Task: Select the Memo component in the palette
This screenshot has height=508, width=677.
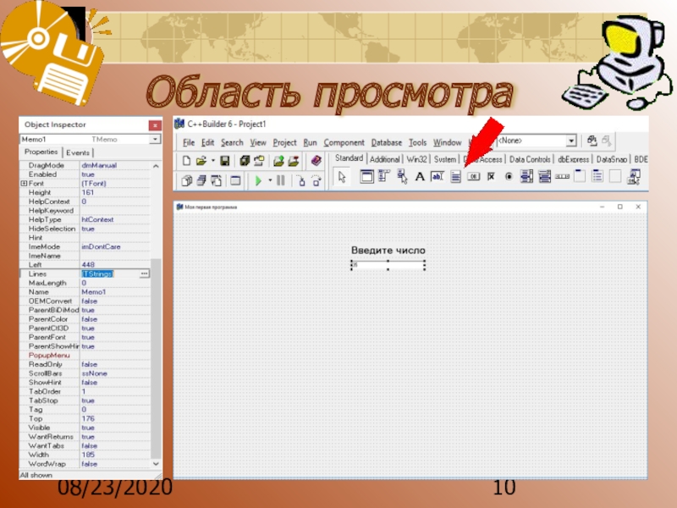Action: (x=455, y=177)
